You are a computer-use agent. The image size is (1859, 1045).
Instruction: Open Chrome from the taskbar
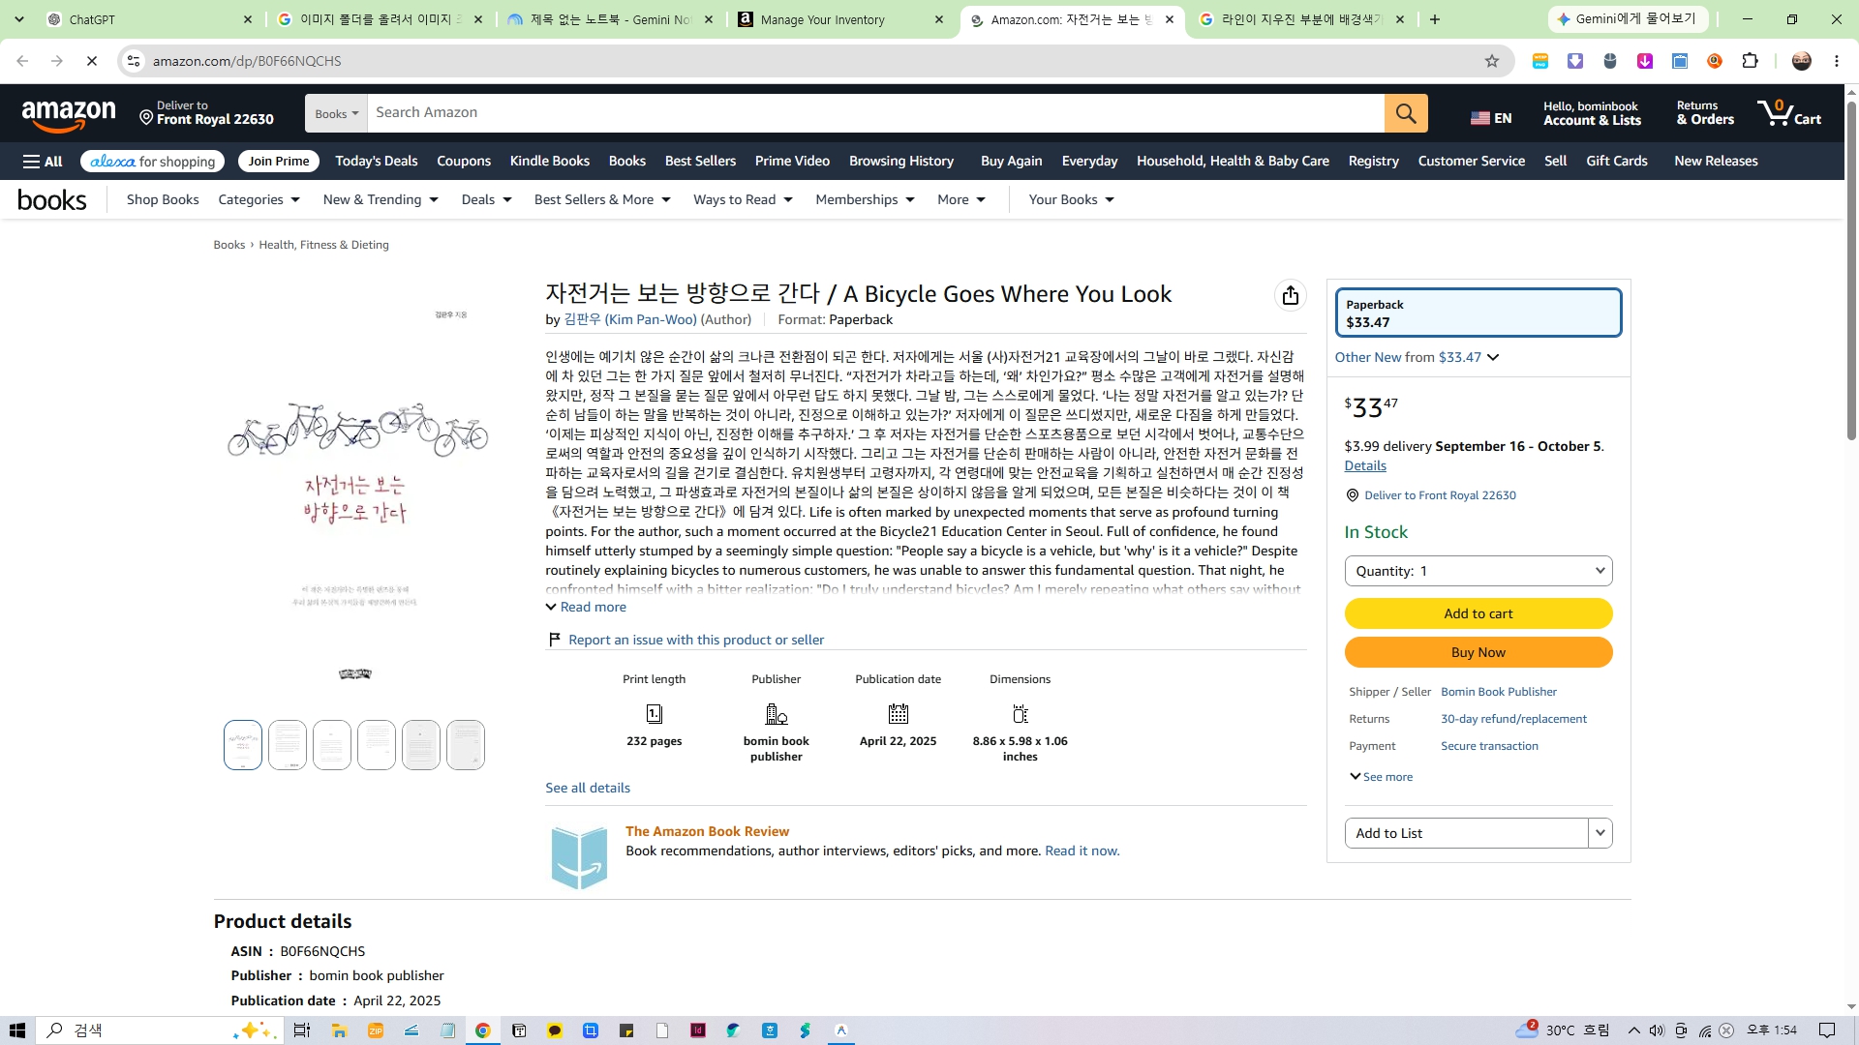pos(482,1030)
